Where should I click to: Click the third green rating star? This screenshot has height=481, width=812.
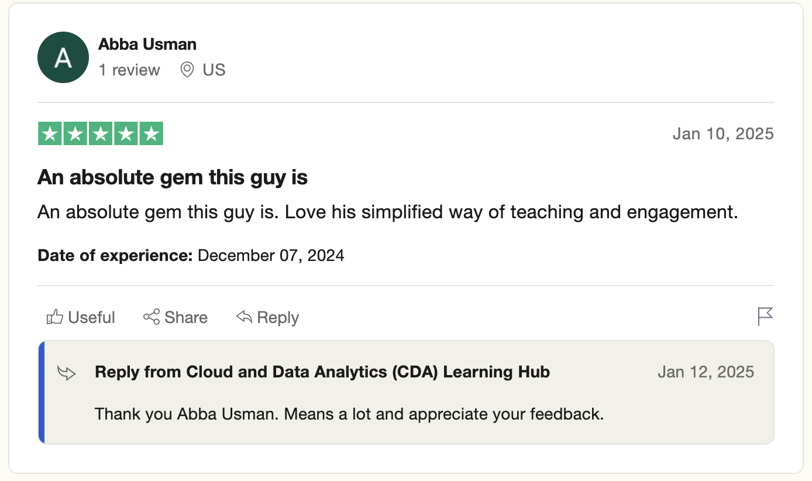tap(101, 133)
